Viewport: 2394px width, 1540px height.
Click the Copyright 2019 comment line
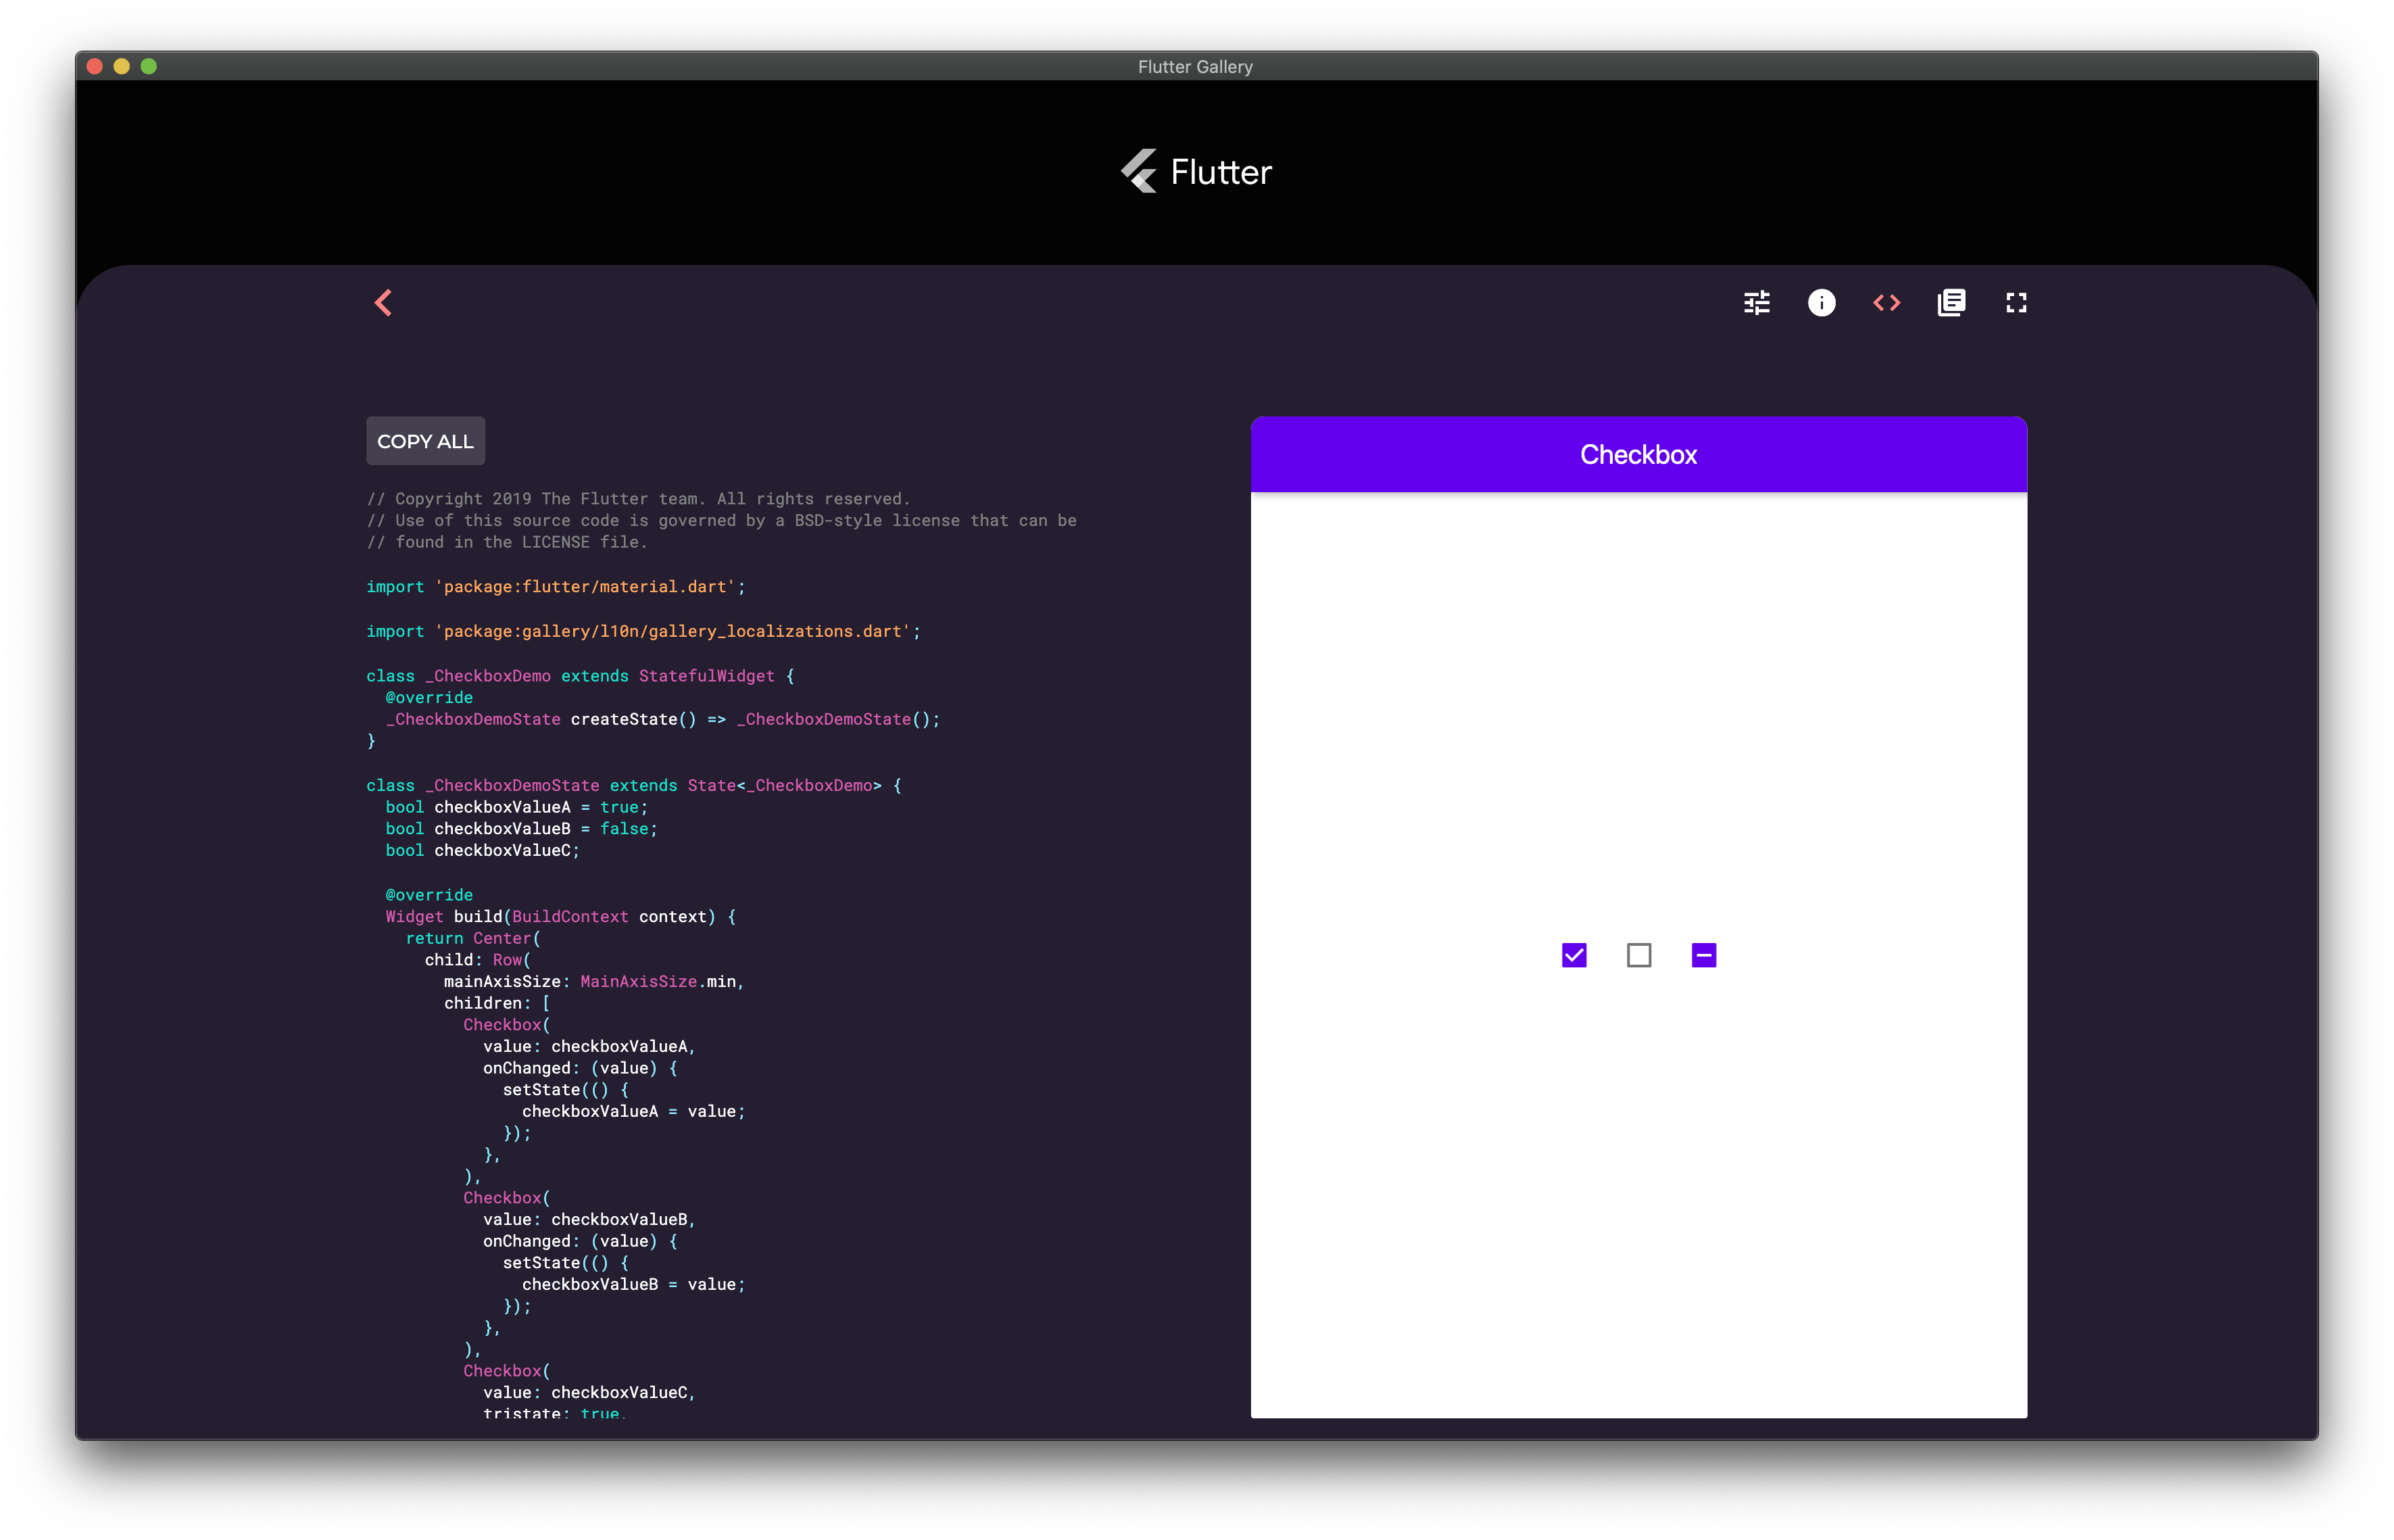[x=638, y=499]
